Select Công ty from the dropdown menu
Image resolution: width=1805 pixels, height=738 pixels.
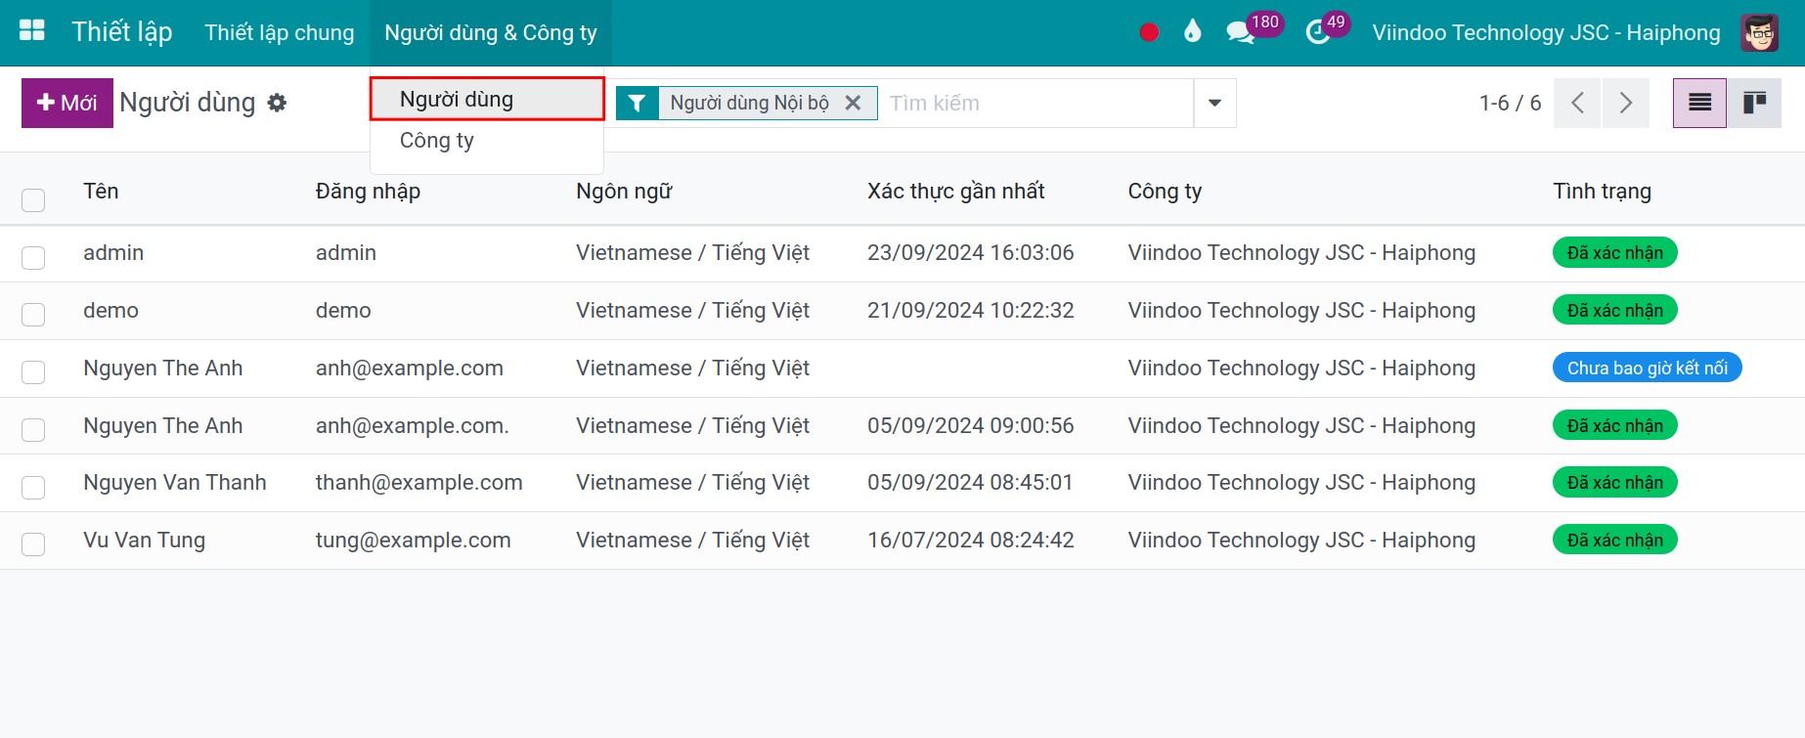[x=437, y=140]
